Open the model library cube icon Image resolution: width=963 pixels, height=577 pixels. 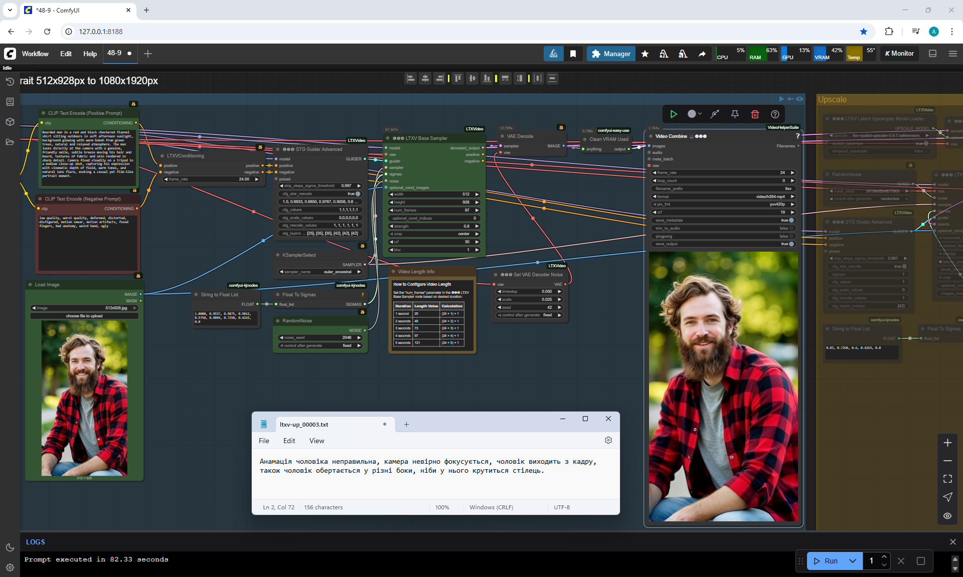click(10, 122)
